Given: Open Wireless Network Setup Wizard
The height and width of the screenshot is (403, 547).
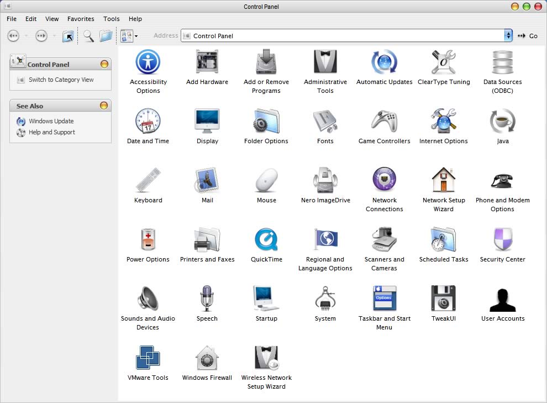Looking at the screenshot, I should coord(266,358).
